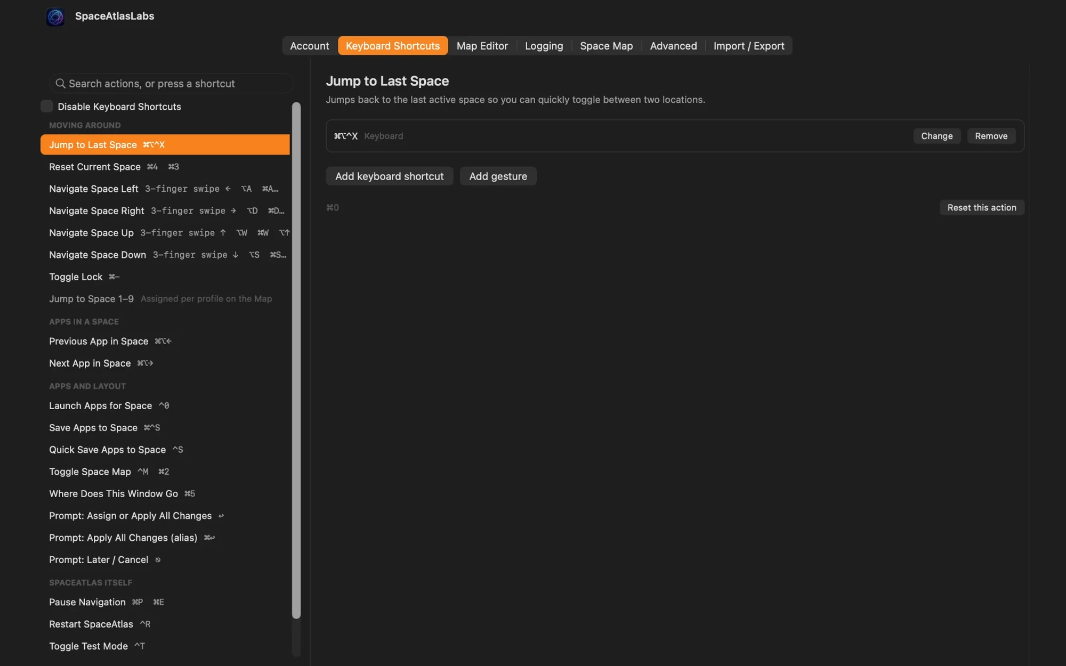
Task: Select Previous App in Space
Action: pos(165,341)
